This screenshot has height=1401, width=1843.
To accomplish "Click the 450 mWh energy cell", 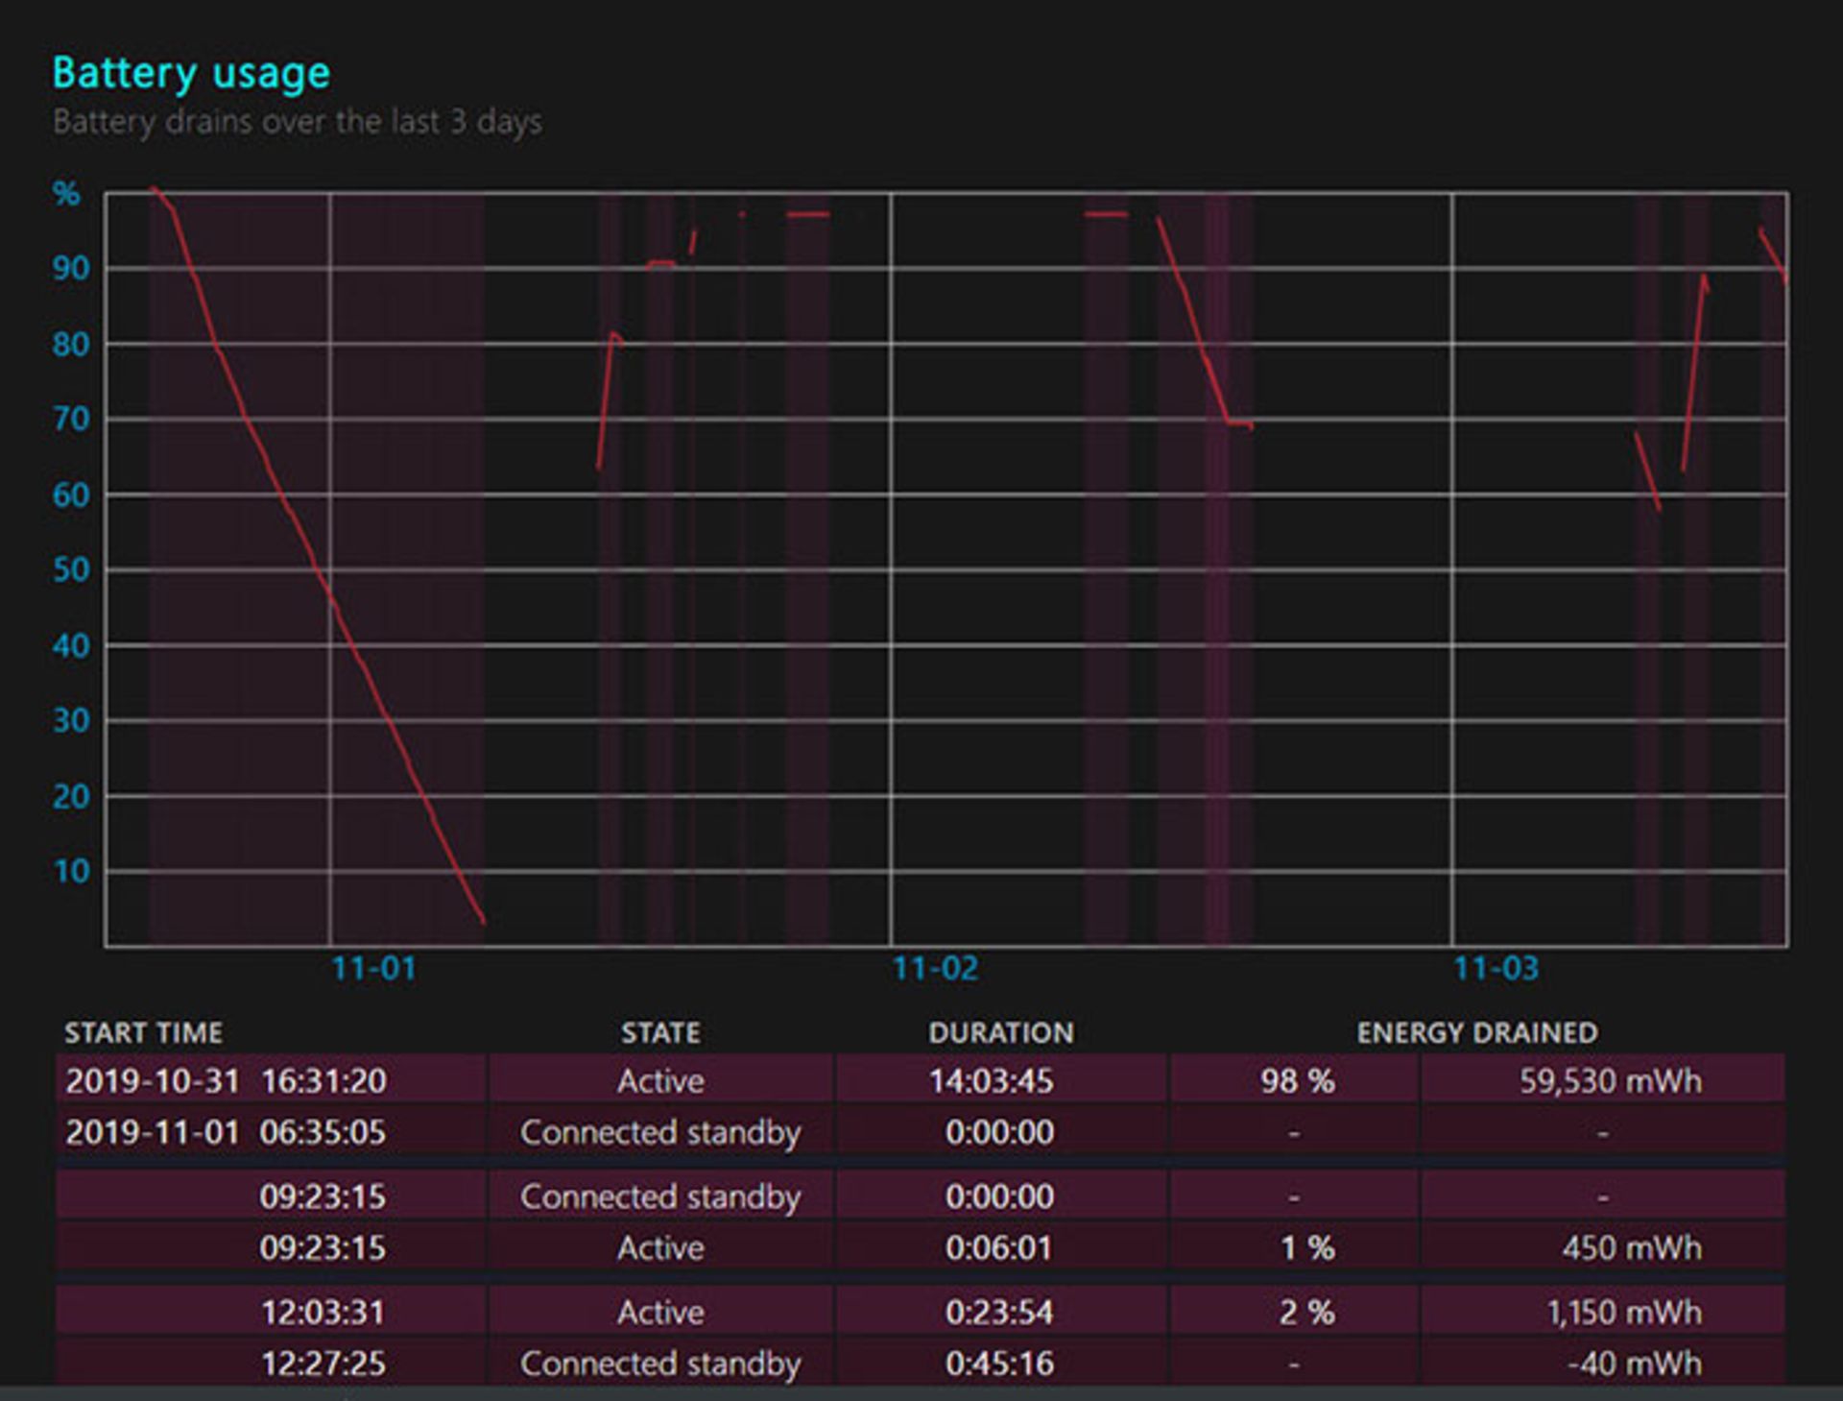I will [x=1630, y=1247].
